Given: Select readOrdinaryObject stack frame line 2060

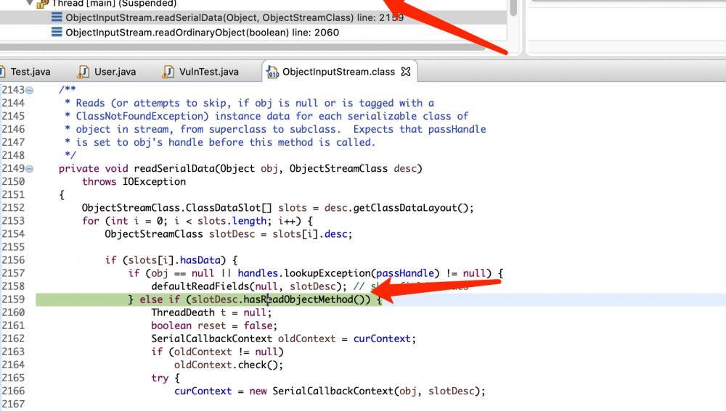Looking at the screenshot, I should click(x=202, y=33).
